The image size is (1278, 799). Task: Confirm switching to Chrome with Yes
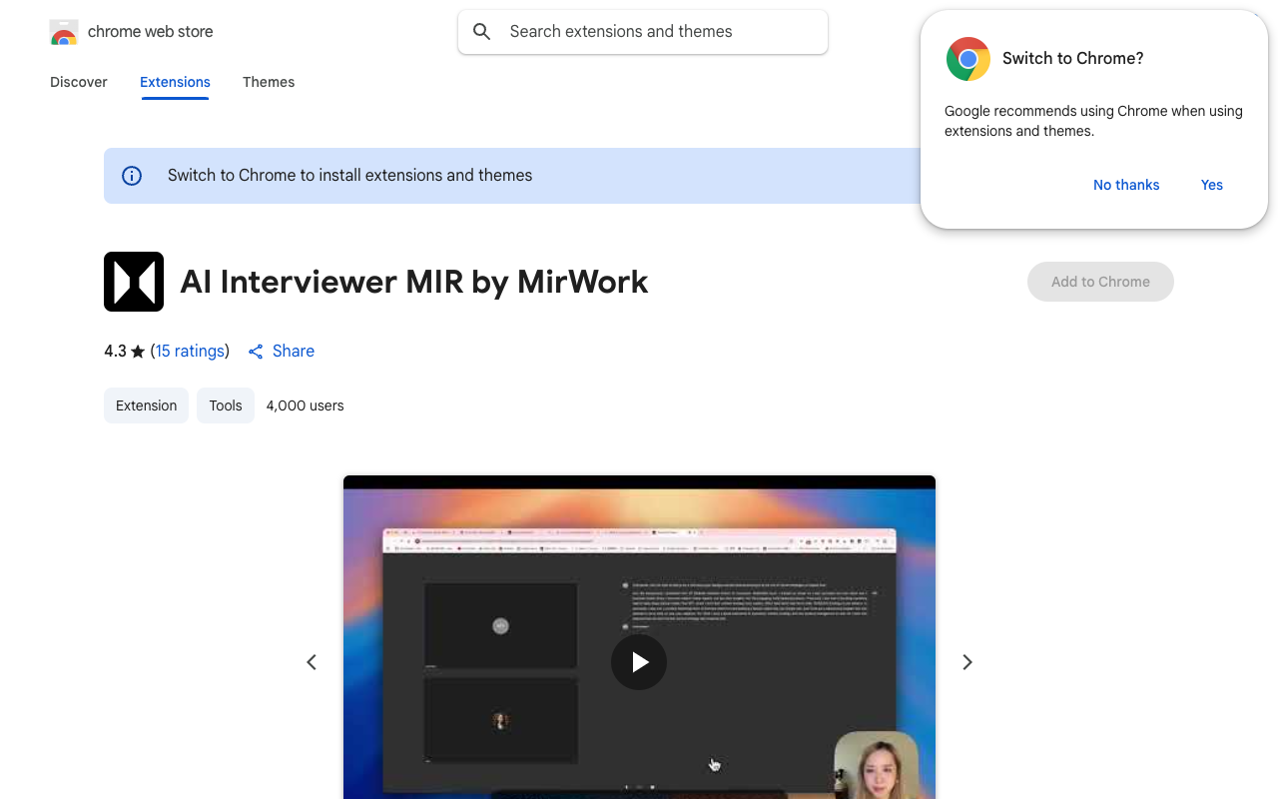click(1212, 185)
